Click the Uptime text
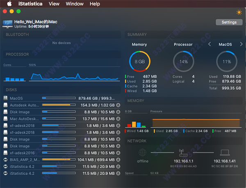This screenshot has height=188, width=246. 32,27
